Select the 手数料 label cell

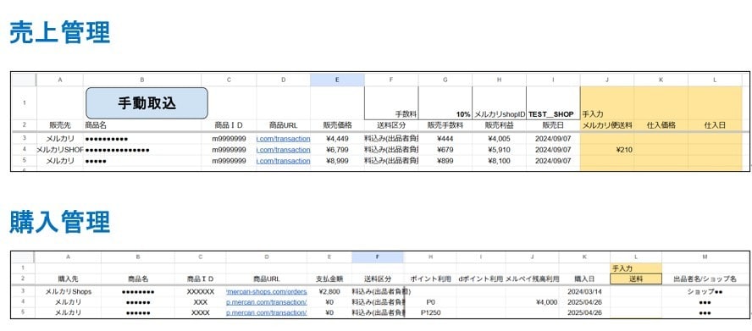(x=391, y=103)
